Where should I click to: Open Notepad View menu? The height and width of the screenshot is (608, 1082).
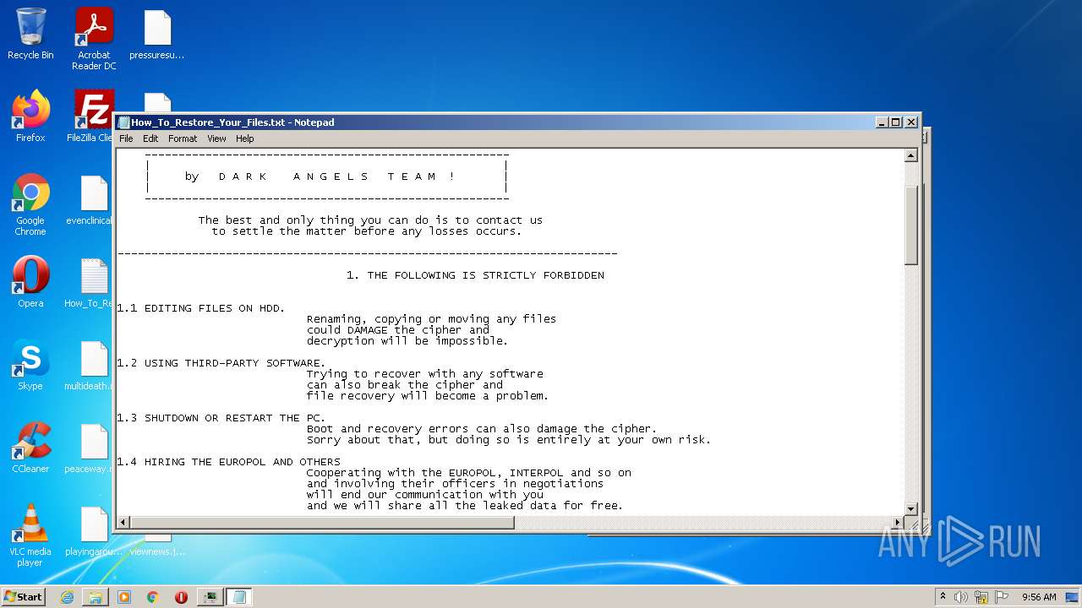pos(216,138)
